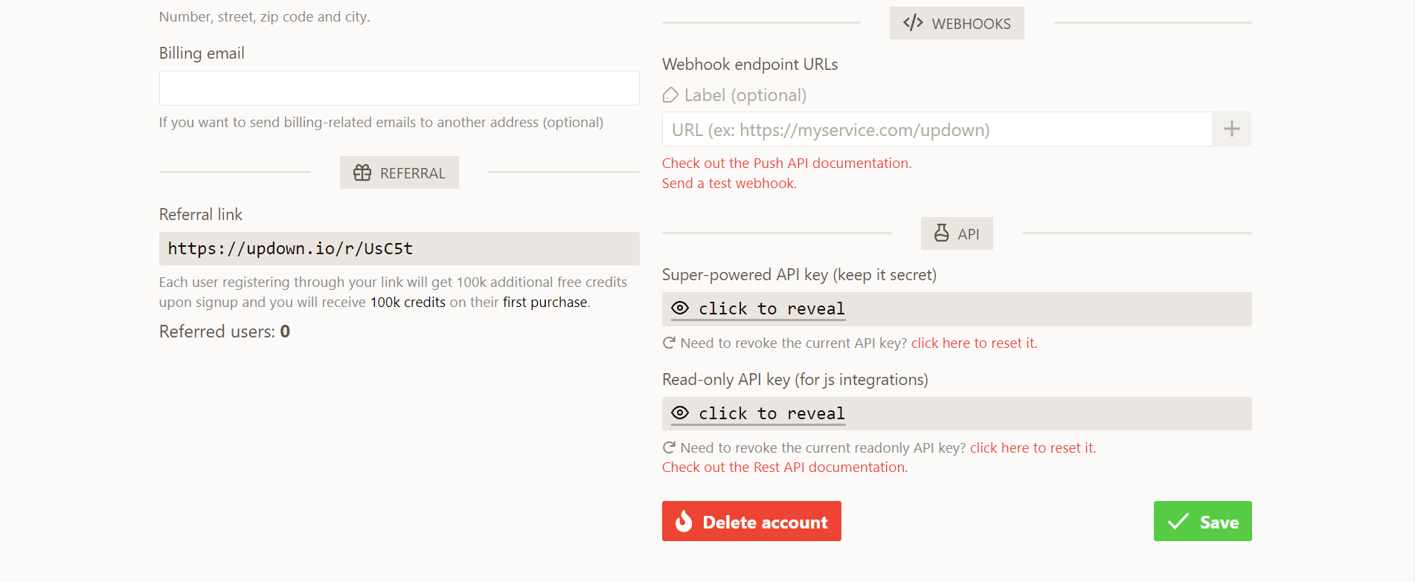Viewport: 1415px width, 582px height.
Task: Click the gift icon in Referral header
Action: point(362,173)
